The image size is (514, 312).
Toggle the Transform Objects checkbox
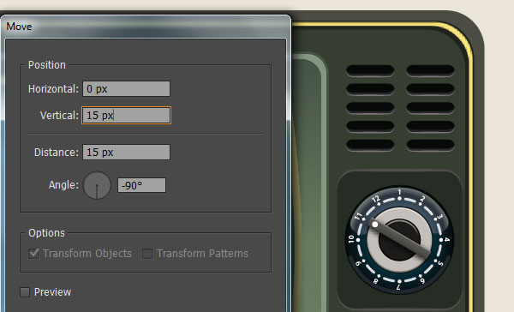[33, 253]
